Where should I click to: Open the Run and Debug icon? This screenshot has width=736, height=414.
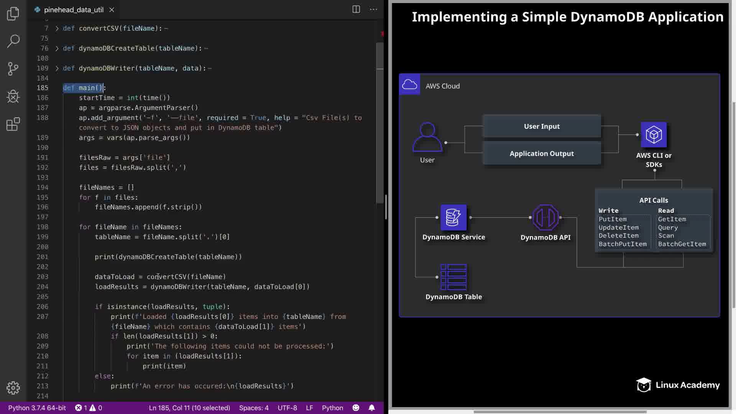13,96
